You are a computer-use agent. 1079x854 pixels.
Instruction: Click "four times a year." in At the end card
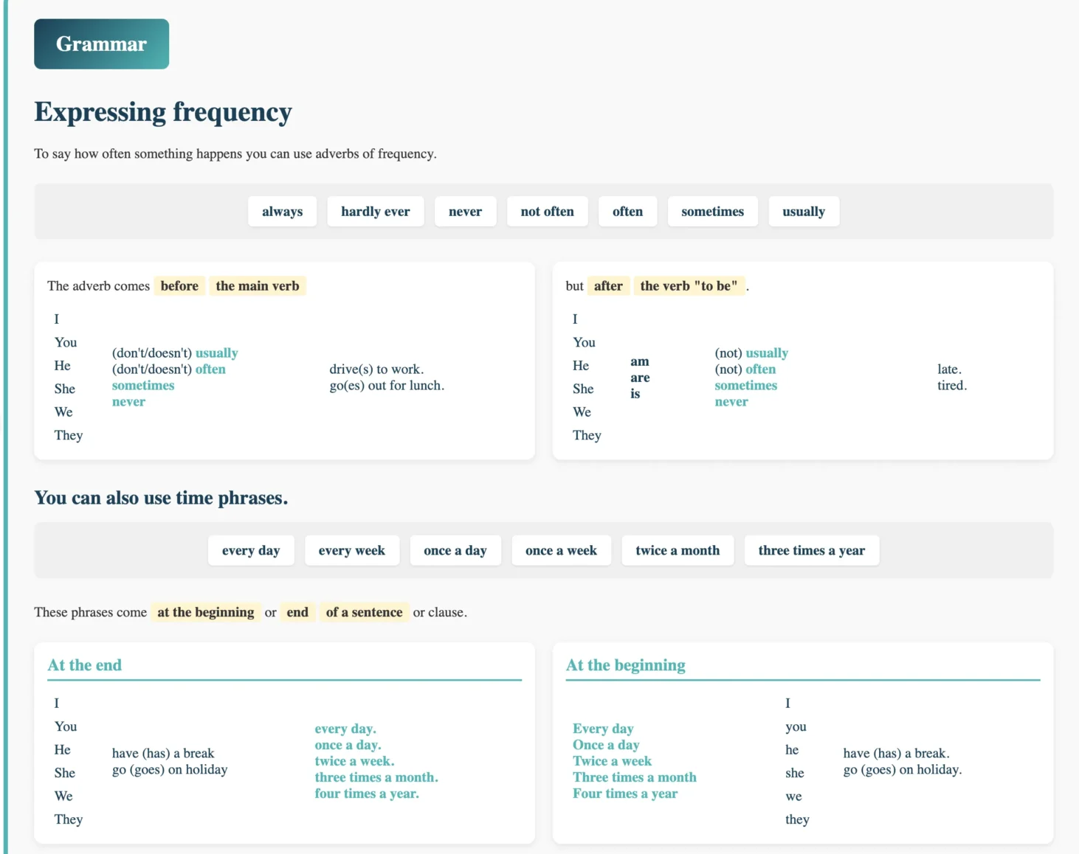point(367,794)
